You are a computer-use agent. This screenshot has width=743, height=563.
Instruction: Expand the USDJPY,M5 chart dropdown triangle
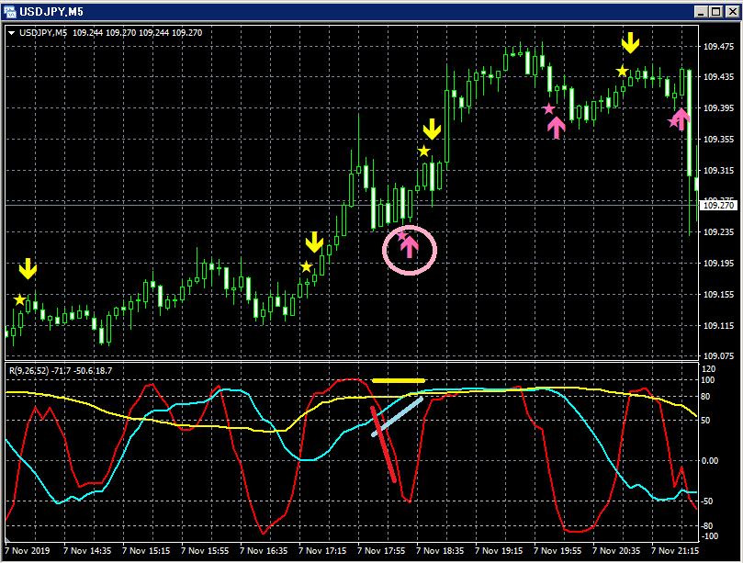pos(11,33)
